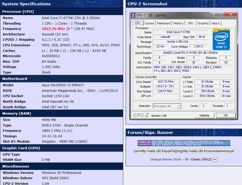Click the 1884.3 MHz memory frequency text

(x=57, y=131)
